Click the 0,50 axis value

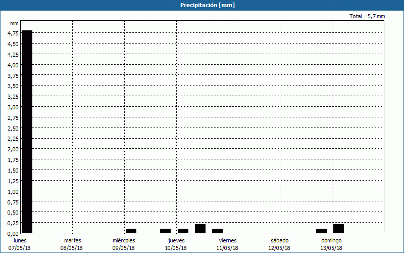coord(13,213)
